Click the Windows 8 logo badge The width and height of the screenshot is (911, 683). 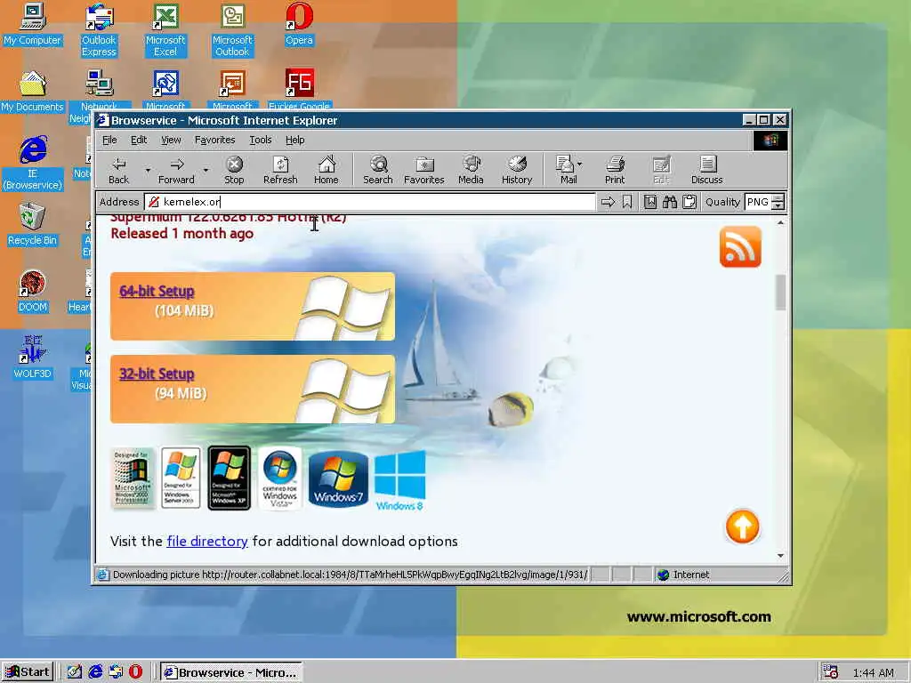point(399,480)
